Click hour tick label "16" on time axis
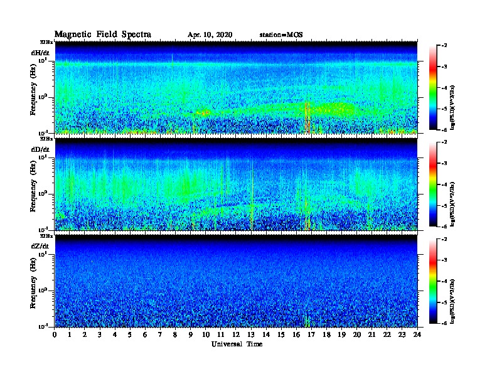 click(296, 335)
